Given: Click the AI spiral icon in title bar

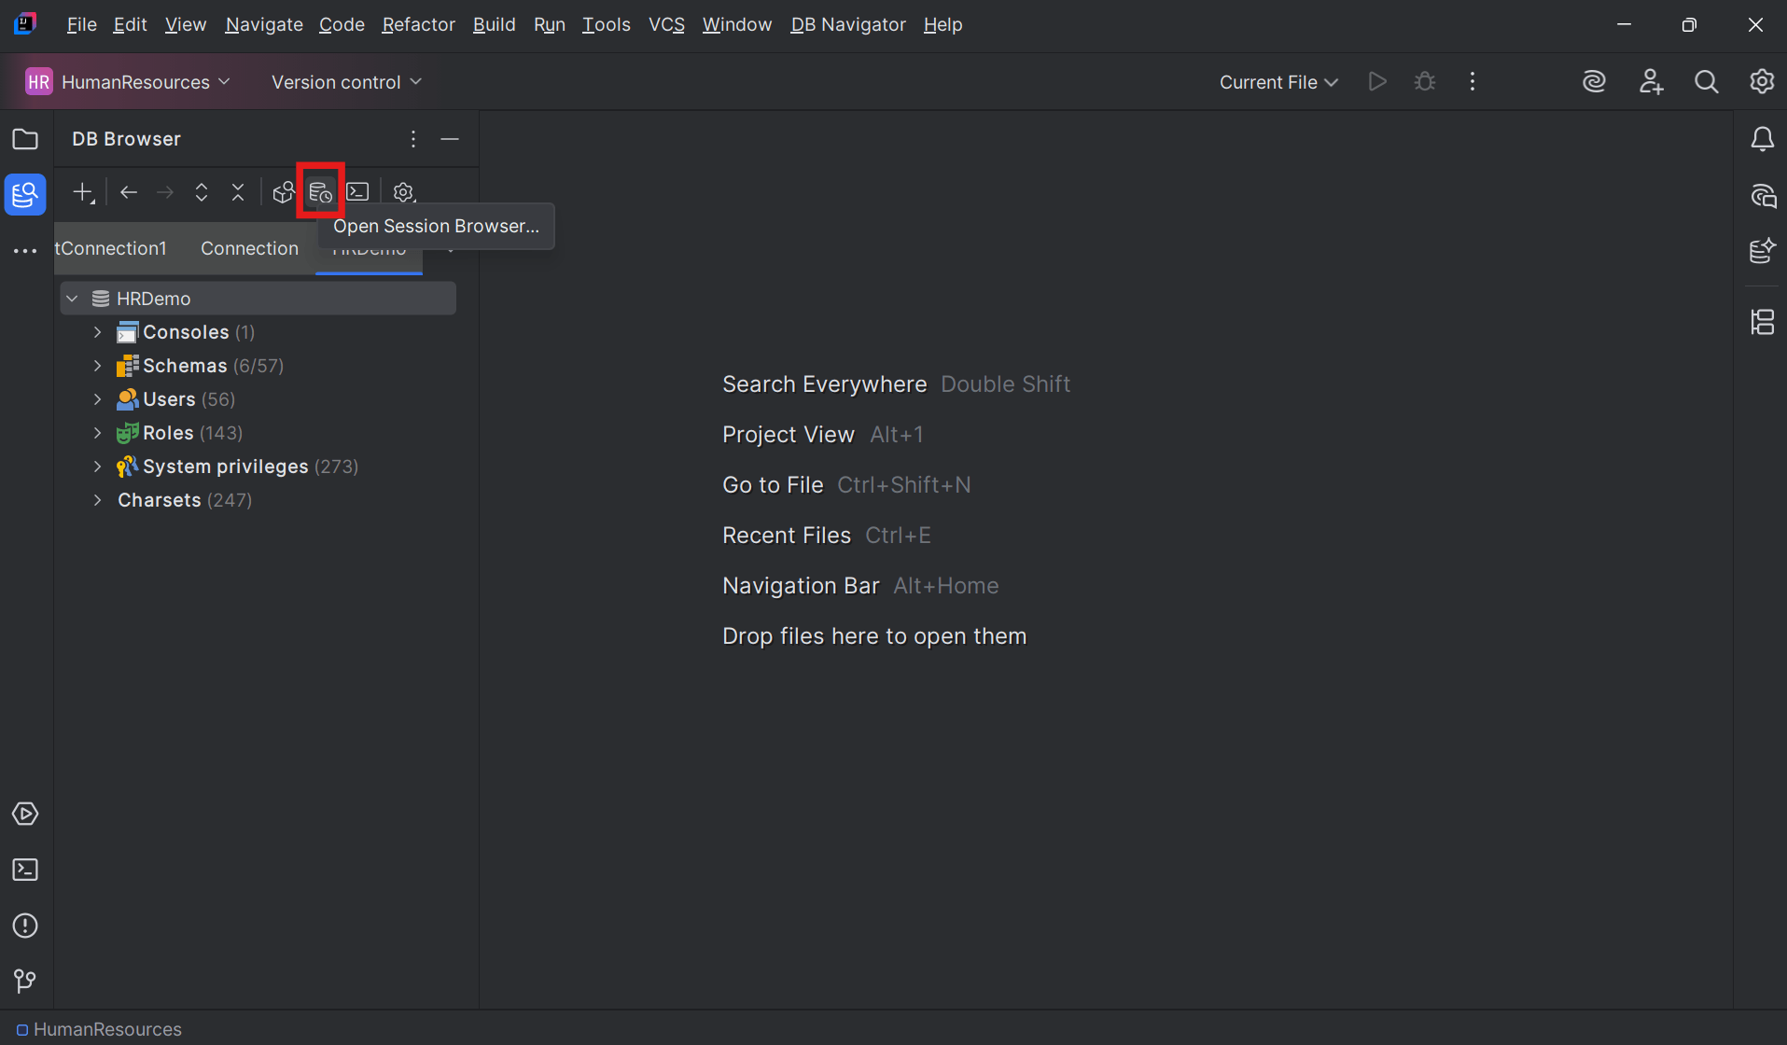Looking at the screenshot, I should pos(1594,82).
